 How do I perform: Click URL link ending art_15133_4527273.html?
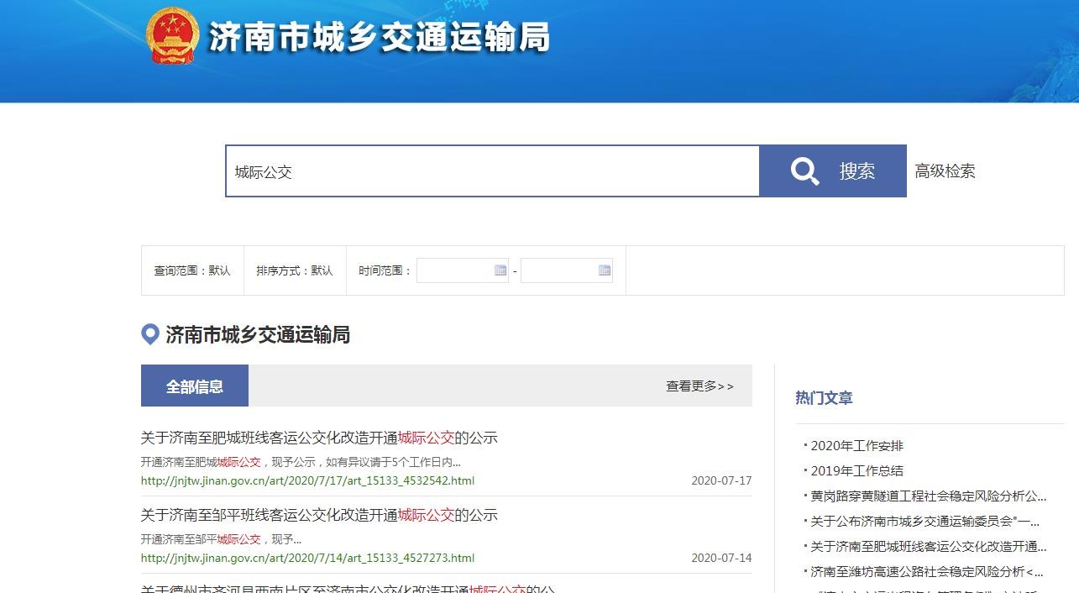(x=307, y=558)
